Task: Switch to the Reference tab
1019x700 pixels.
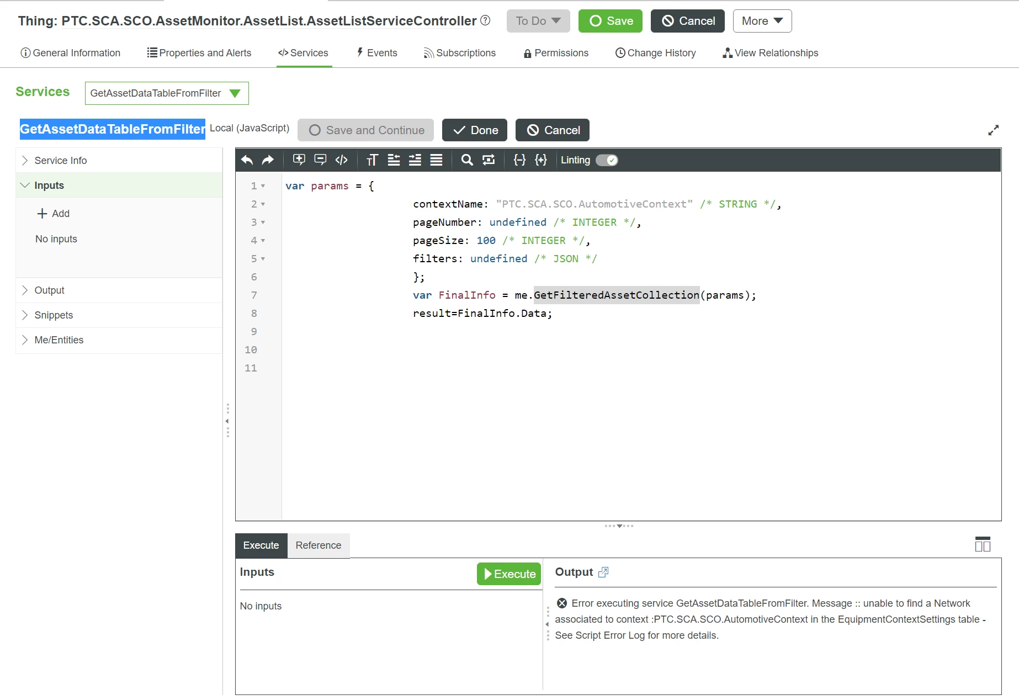Action: click(319, 545)
